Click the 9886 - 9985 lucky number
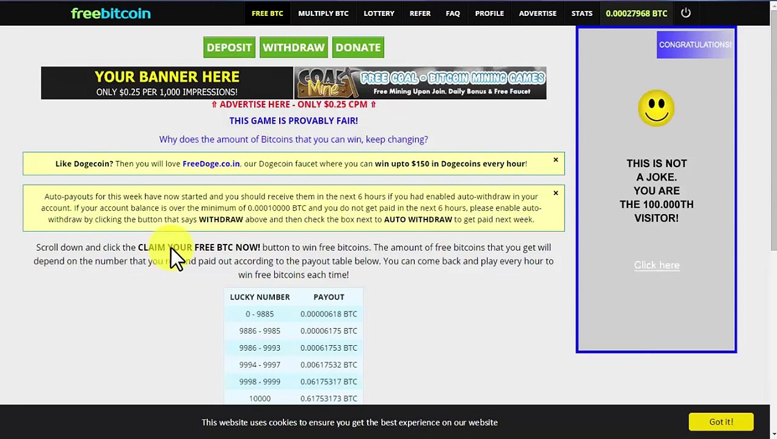 point(260,331)
